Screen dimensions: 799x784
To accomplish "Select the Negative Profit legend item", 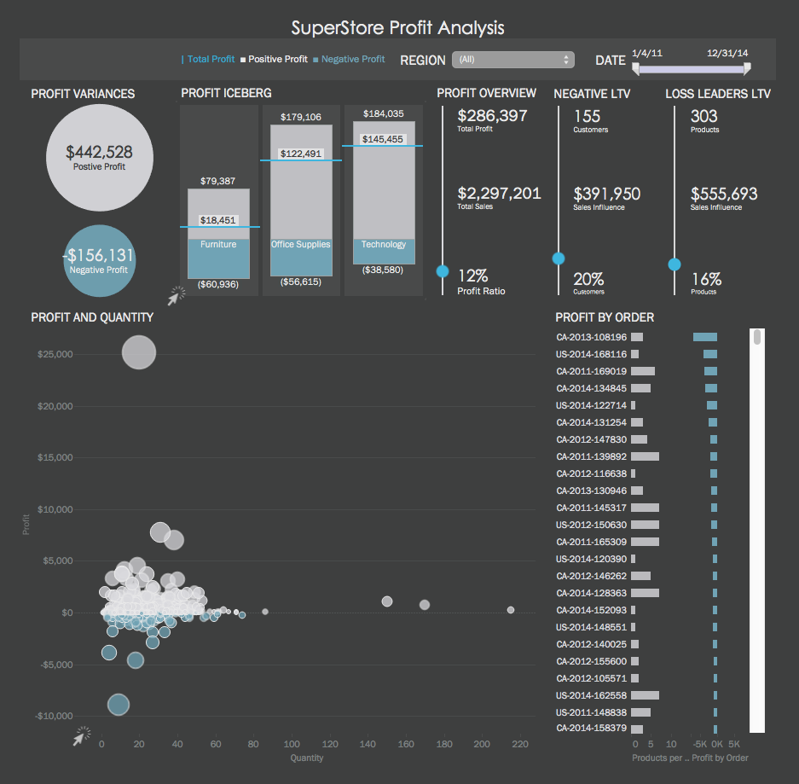I will point(349,59).
